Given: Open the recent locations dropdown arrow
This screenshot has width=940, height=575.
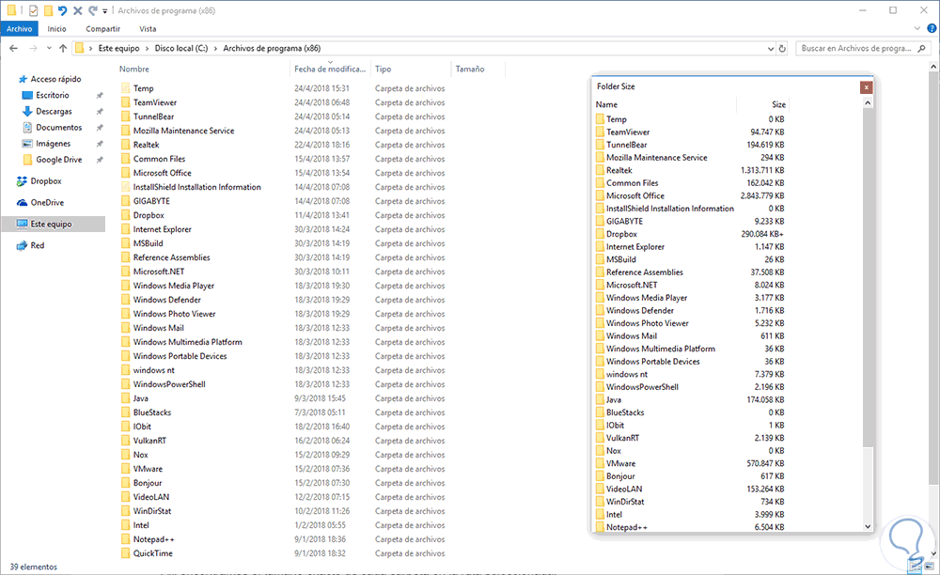Looking at the screenshot, I should tap(49, 49).
